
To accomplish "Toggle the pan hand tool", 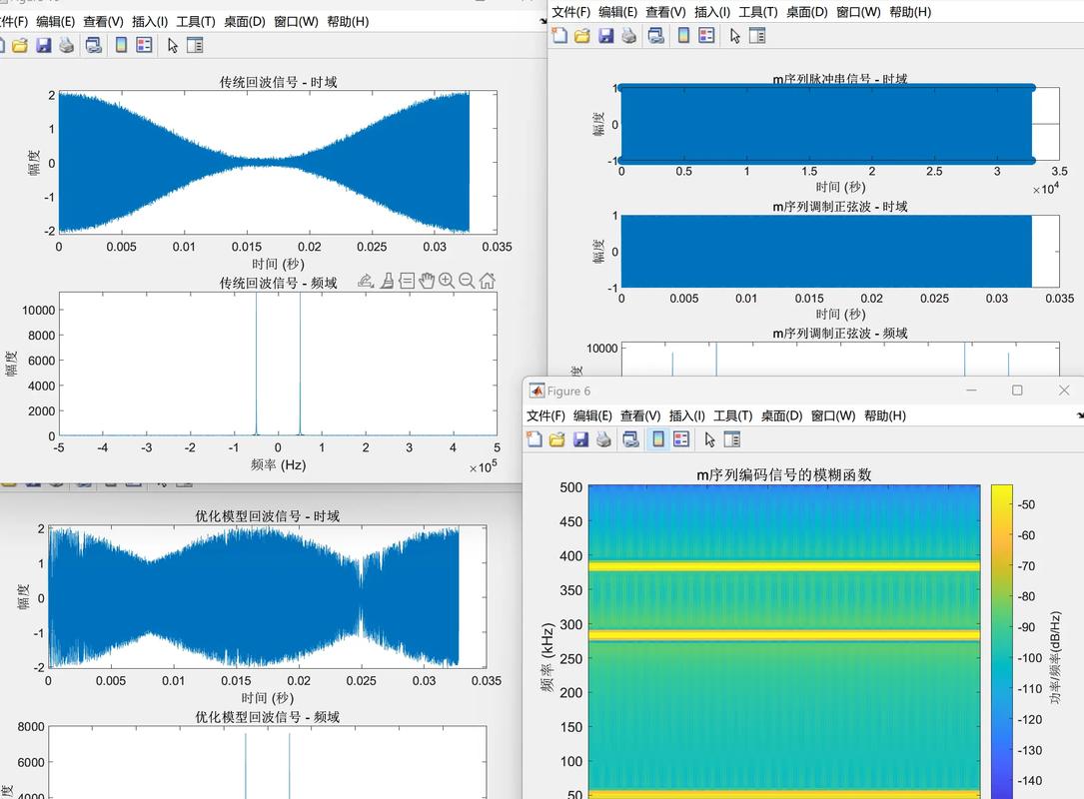I will [x=427, y=281].
